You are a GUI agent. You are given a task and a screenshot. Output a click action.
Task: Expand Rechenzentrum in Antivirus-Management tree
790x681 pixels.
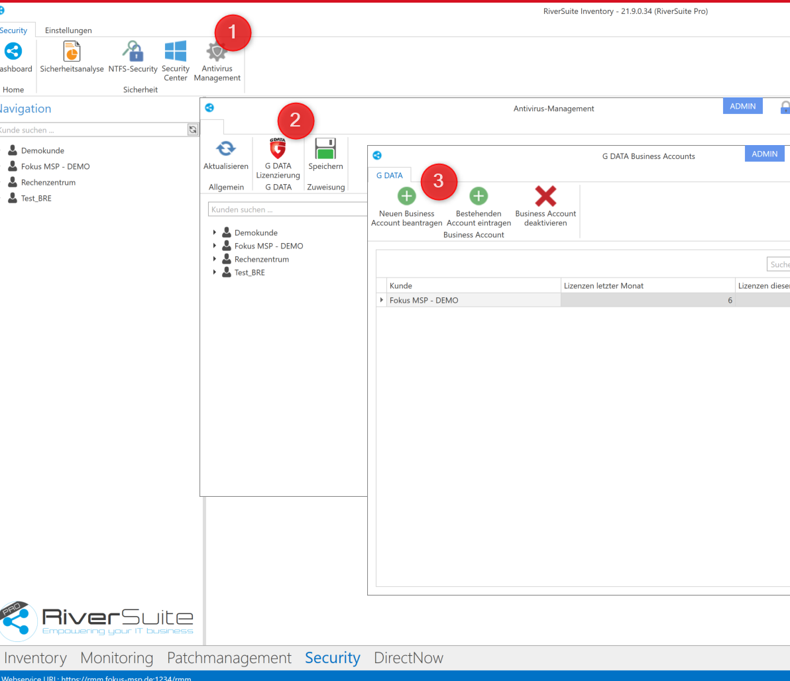click(215, 259)
